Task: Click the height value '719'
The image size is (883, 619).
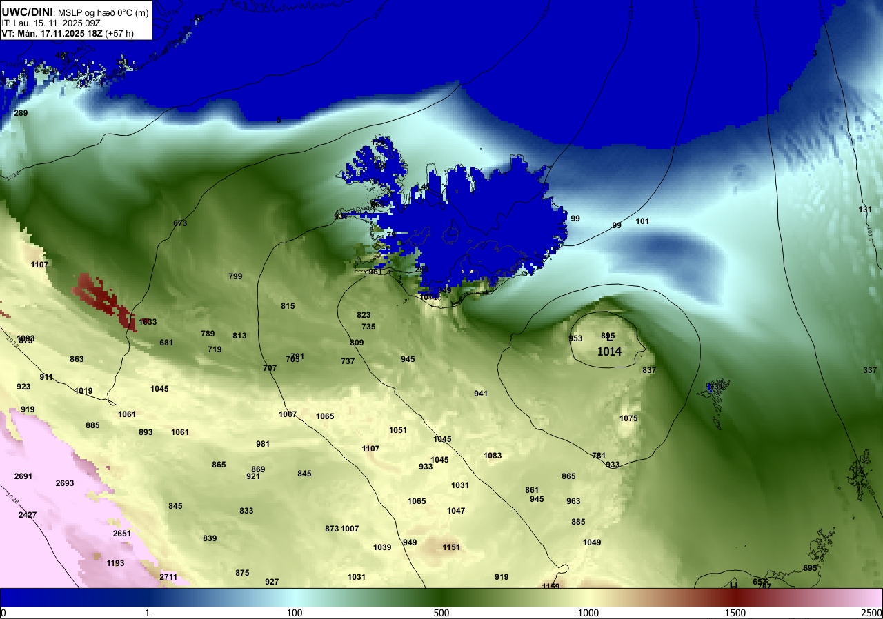Action: point(215,349)
